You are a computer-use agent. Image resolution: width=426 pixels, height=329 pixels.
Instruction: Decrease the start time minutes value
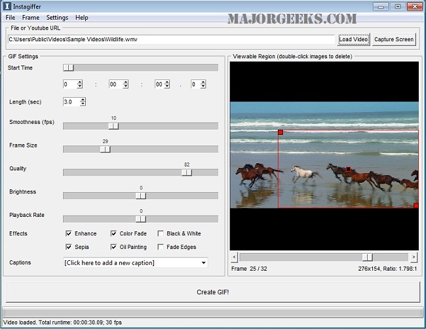pyautogui.click(x=126, y=86)
